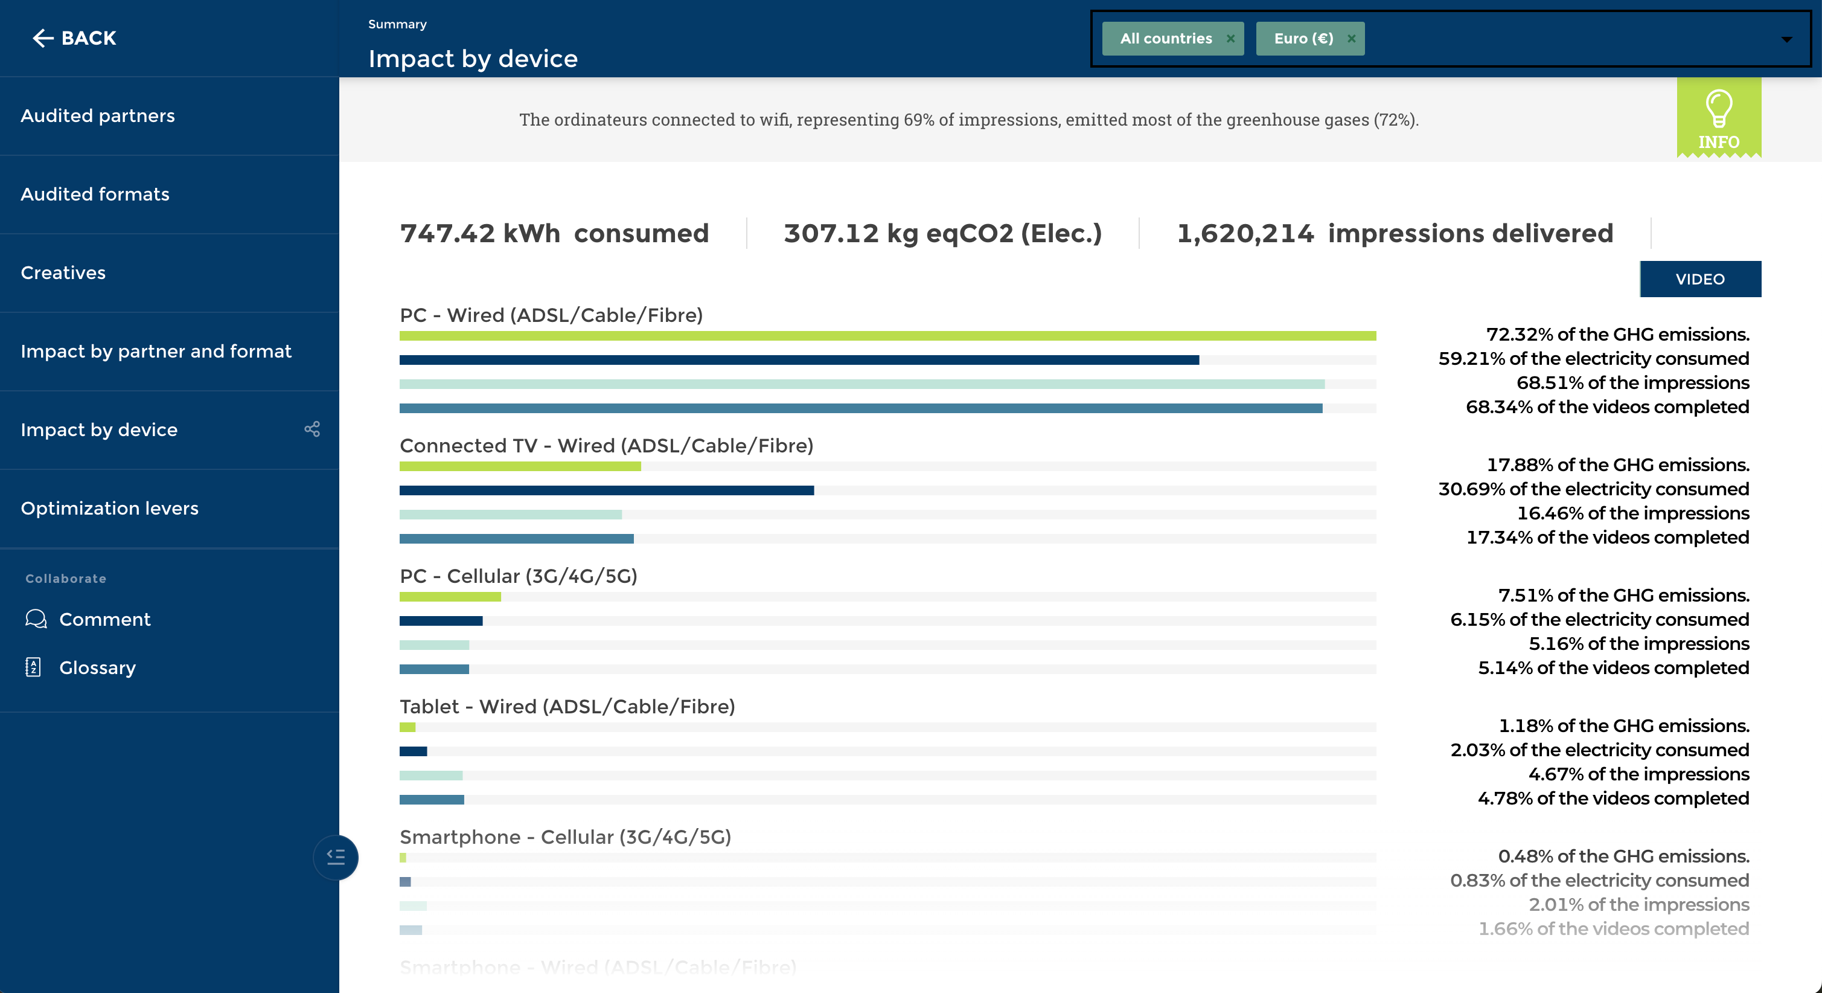The image size is (1822, 993).
Task: Click the sidebar collapse icon
Action: pyautogui.click(x=336, y=857)
